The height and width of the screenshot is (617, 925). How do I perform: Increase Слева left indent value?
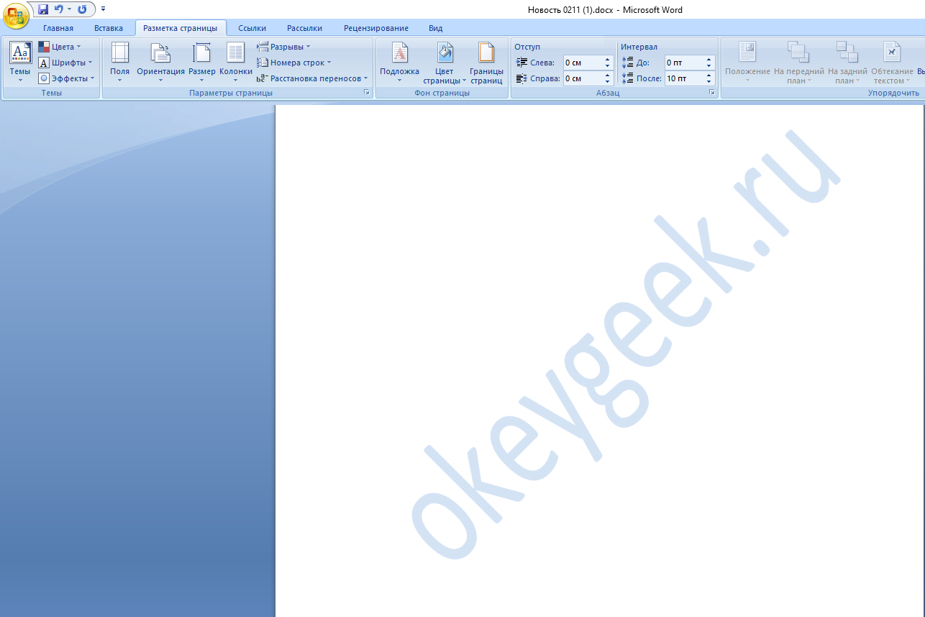point(607,60)
